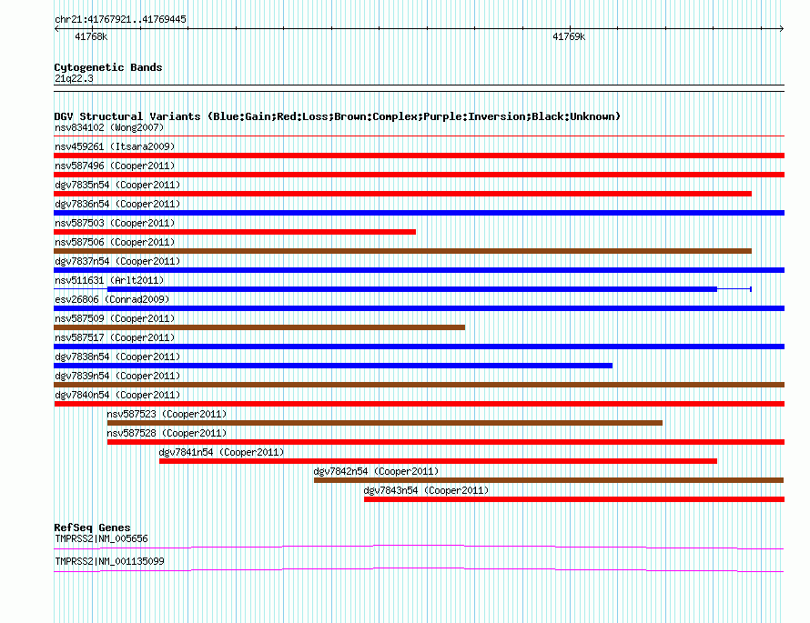The image size is (810, 623).
Task: Click the blue gain bar for dgv7836n54
Action: click(419, 213)
